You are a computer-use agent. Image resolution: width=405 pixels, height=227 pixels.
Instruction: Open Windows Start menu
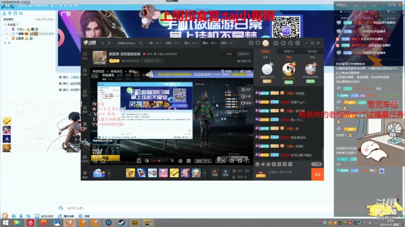5,223
